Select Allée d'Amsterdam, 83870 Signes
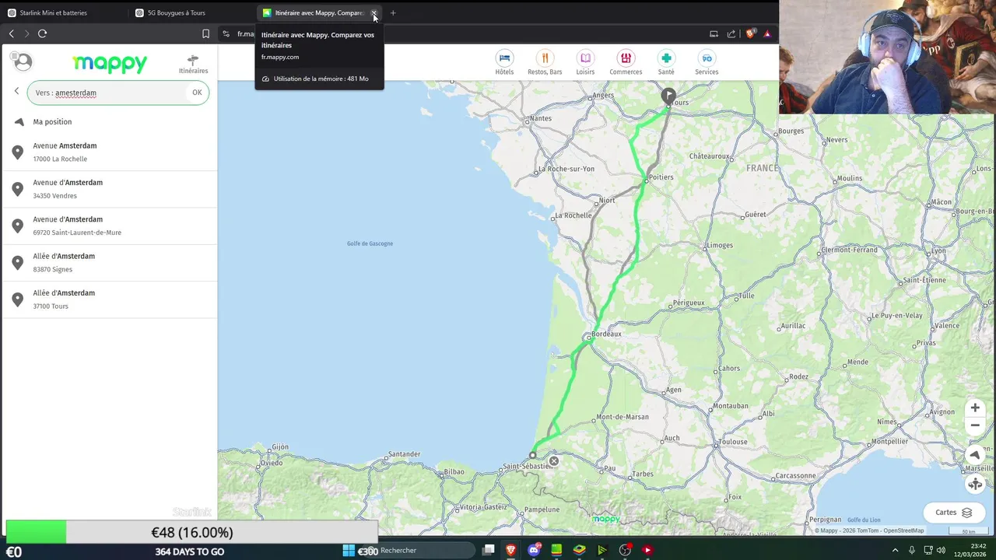Screen dimensions: 996x560 point(110,263)
